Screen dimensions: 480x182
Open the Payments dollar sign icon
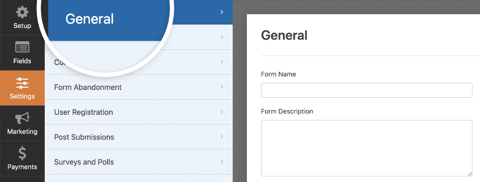(22, 153)
